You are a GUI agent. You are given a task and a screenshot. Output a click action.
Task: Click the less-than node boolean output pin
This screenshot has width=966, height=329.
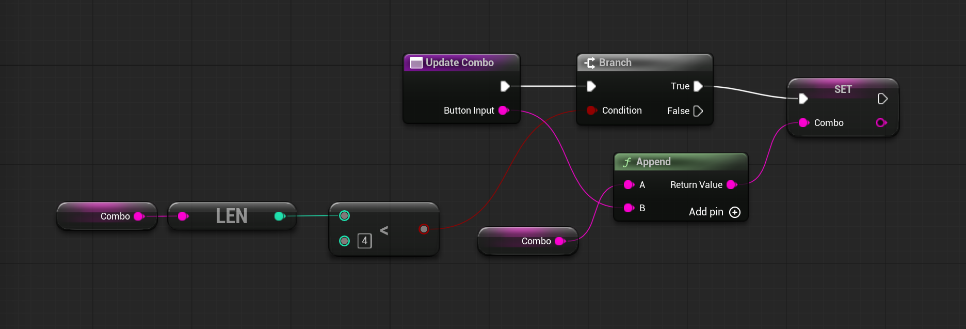point(424,229)
